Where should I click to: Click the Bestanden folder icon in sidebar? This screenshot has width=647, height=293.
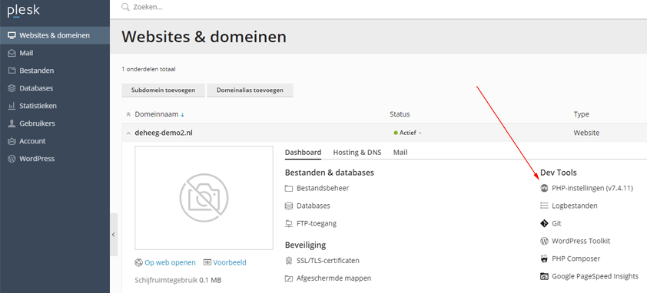pos(12,71)
